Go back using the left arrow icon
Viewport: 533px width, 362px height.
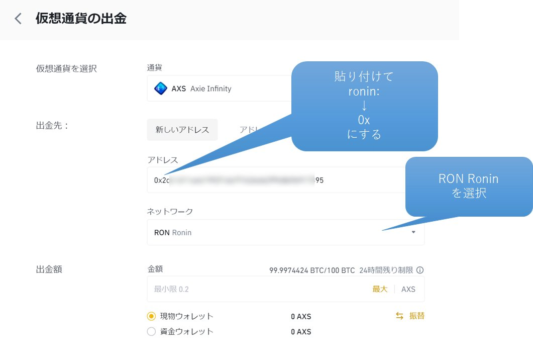point(19,19)
